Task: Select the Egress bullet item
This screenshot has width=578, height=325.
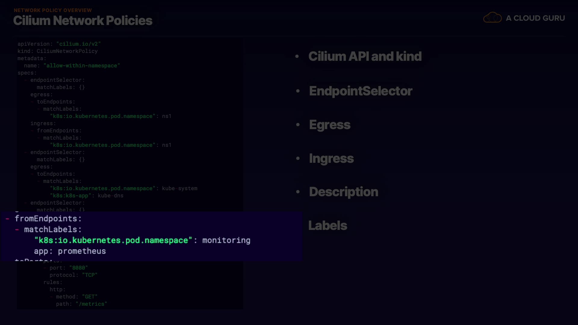Action: click(x=330, y=125)
